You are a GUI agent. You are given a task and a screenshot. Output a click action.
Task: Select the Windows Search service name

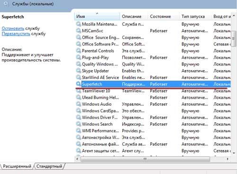(x=97, y=124)
